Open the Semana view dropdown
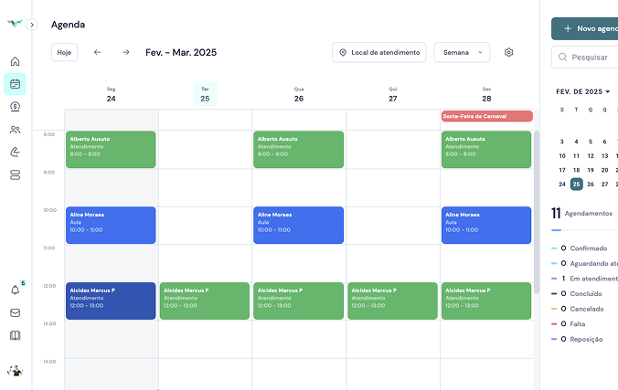Screen dimensions: 618x390 462,53
